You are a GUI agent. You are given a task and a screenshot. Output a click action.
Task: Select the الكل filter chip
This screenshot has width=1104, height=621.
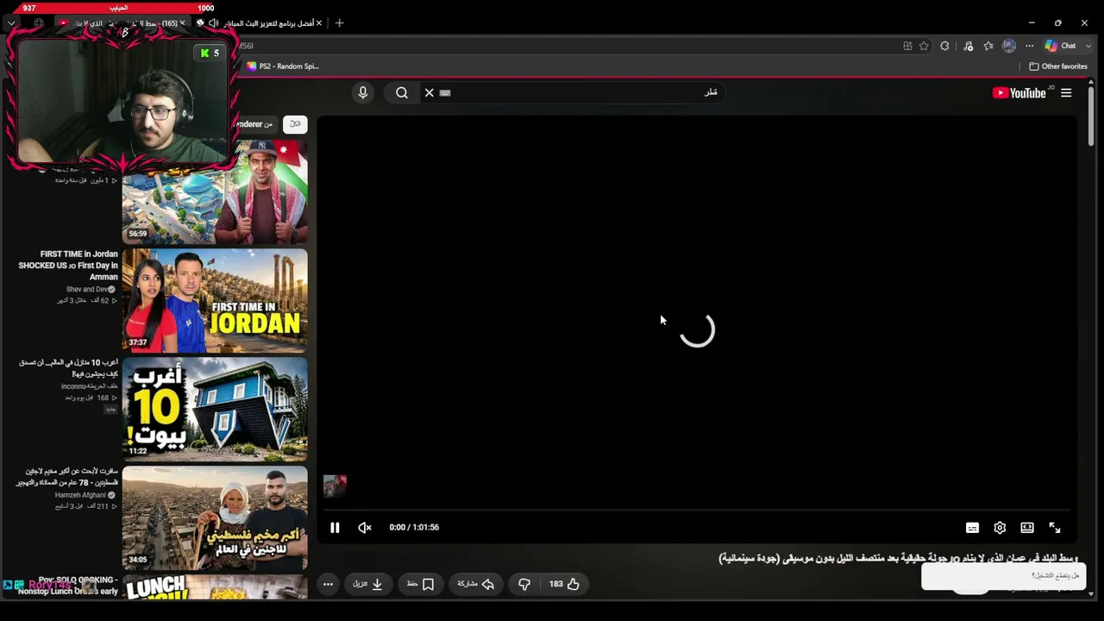(295, 124)
